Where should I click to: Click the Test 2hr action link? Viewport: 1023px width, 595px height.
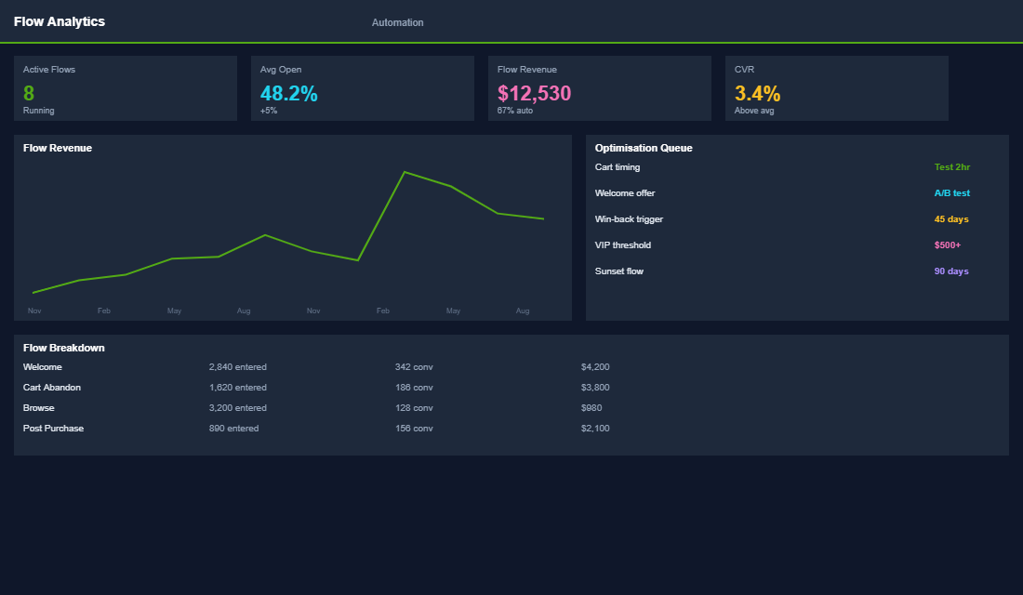951,166
